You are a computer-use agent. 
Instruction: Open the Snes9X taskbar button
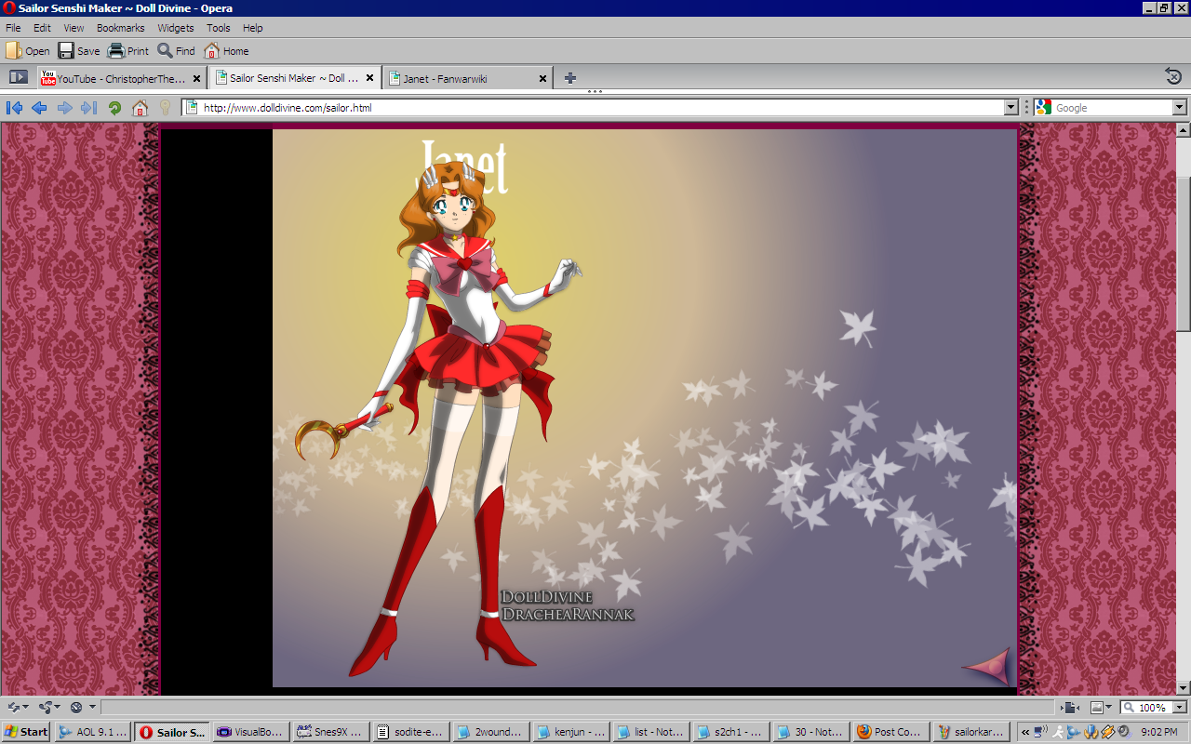pyautogui.click(x=331, y=732)
